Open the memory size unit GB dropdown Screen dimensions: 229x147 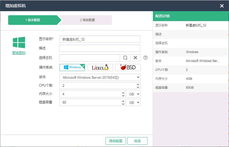[133, 94]
